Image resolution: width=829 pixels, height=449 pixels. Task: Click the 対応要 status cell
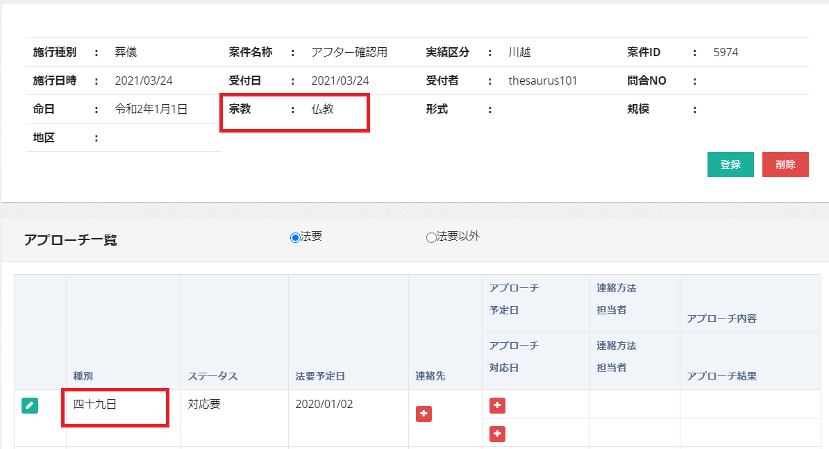point(204,404)
